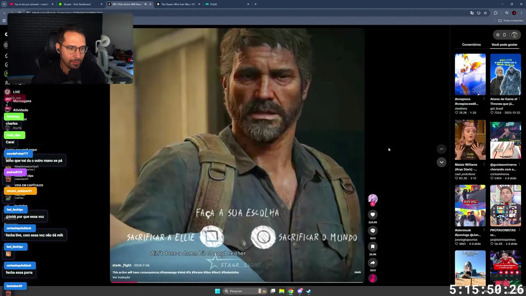Open the Chrome extensions puzzle icon
526x296 pixels.
pyautogui.click(x=496, y=13)
